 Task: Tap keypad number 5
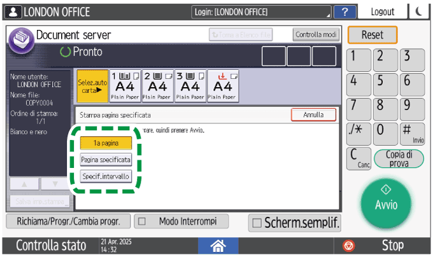385,85
